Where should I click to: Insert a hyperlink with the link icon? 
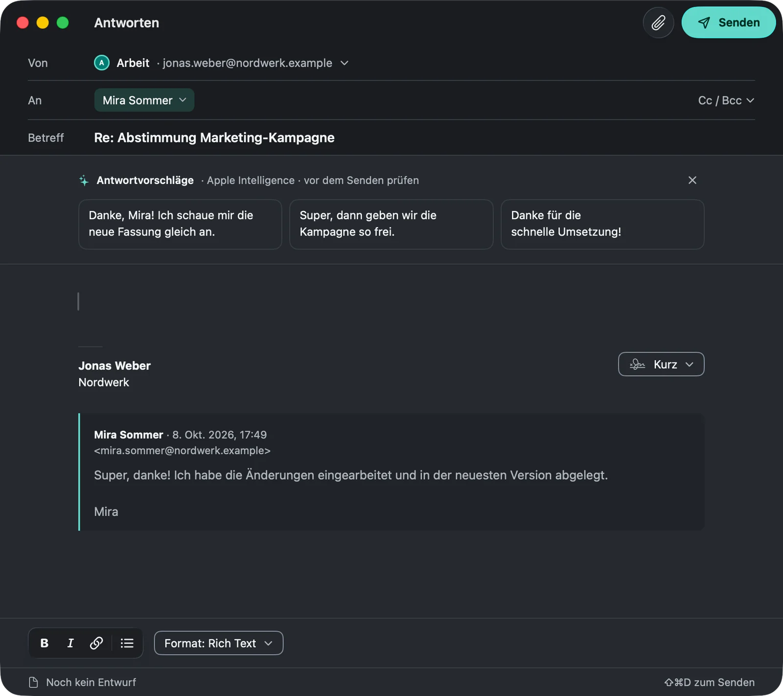point(96,643)
